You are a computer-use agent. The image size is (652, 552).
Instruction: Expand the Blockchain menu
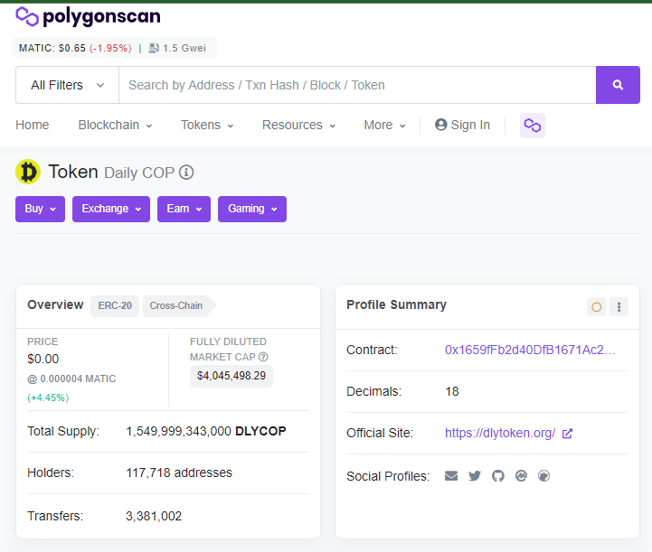(x=115, y=125)
